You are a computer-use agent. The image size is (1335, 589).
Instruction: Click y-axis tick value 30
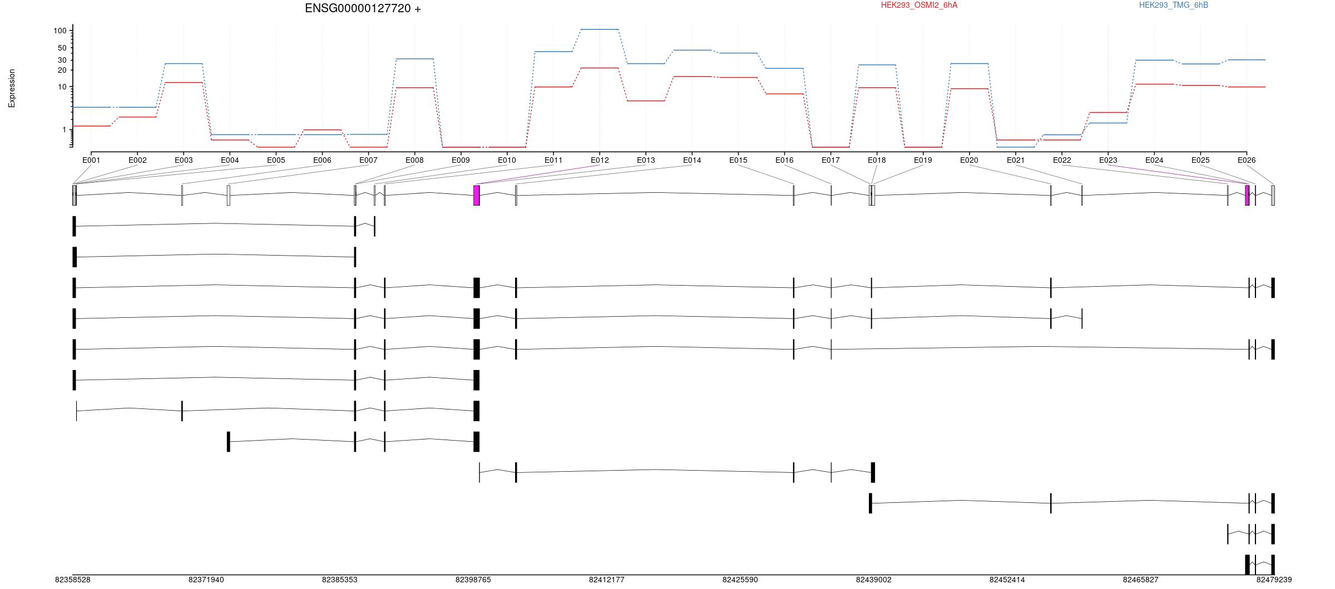click(62, 60)
